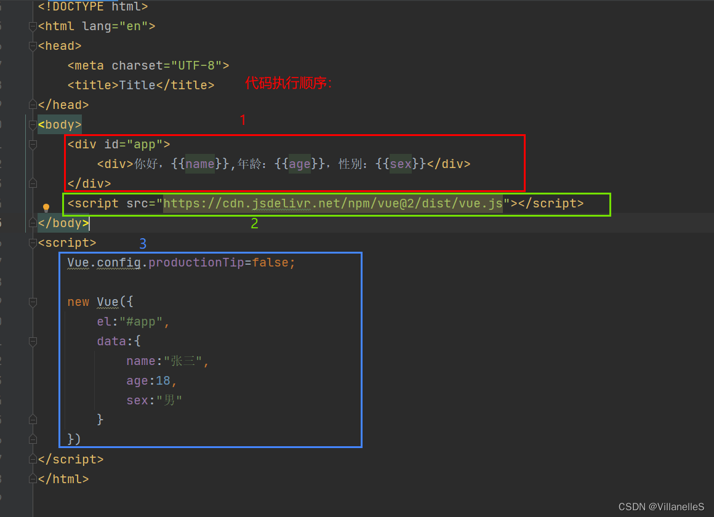
Task: Collapse the div id="app" block
Action: [33, 145]
